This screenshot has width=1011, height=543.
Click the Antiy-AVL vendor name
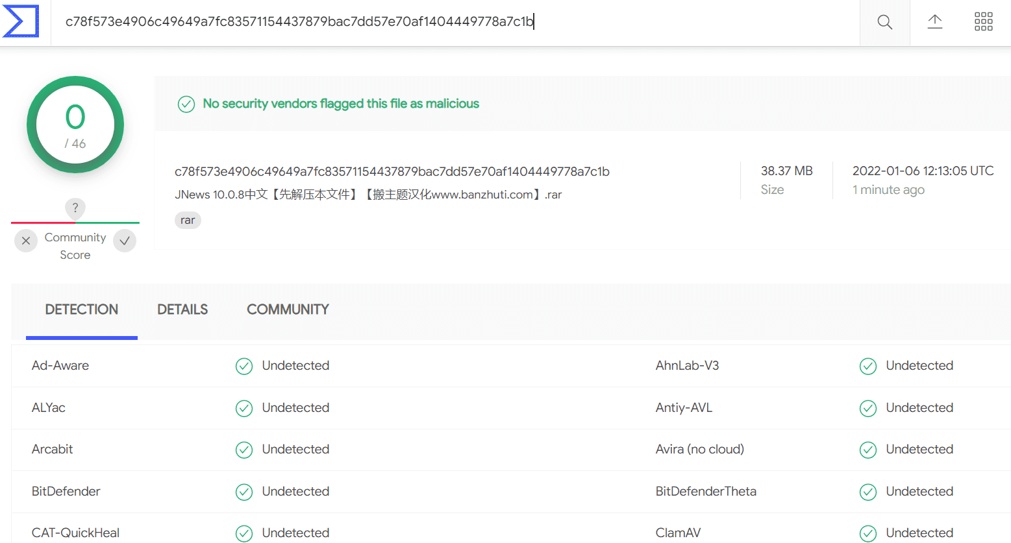click(x=684, y=407)
